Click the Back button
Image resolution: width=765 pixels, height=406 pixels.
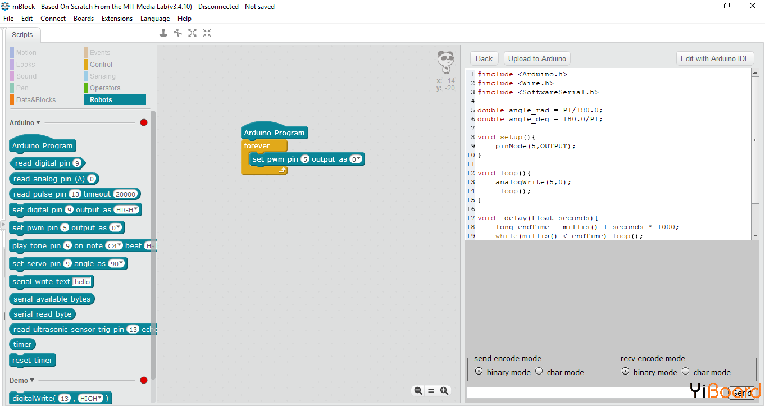[484, 58]
